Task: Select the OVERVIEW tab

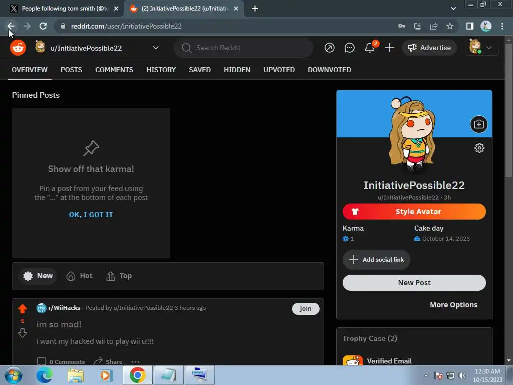Action: [30, 70]
